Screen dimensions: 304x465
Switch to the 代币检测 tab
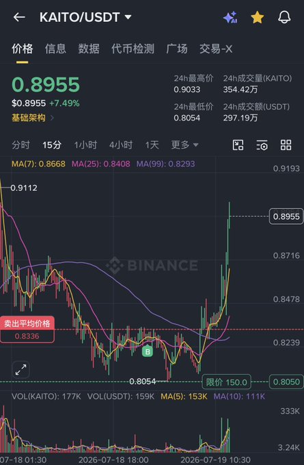click(x=133, y=49)
